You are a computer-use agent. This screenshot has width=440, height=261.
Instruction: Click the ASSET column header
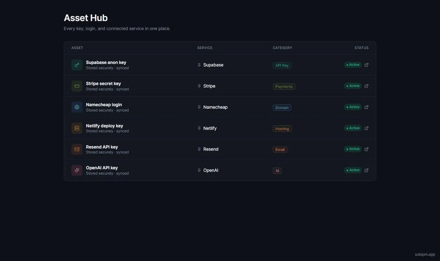(x=77, y=48)
